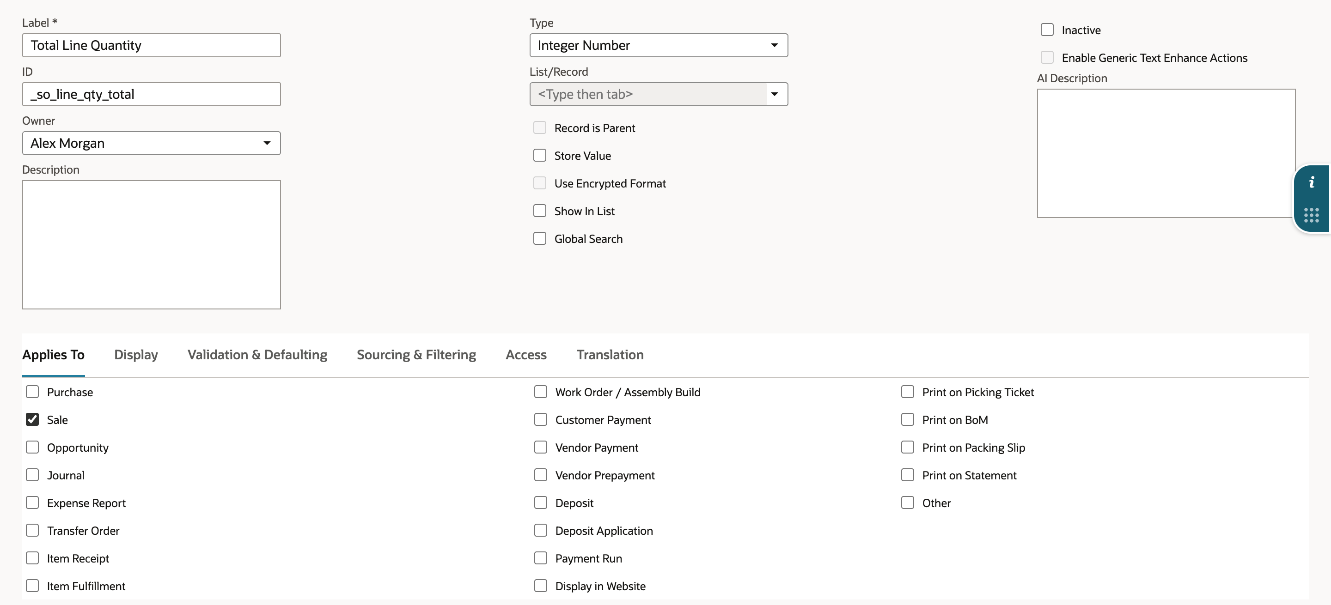Enable the Item Fulfillment checkbox

(32, 586)
